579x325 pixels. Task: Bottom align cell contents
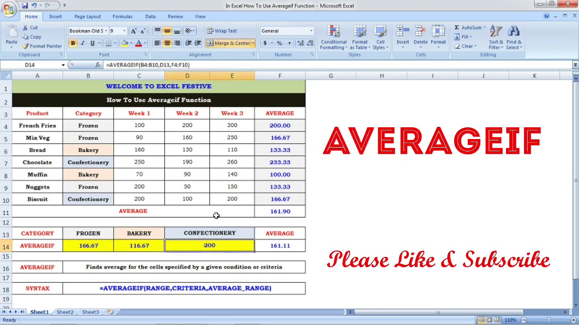point(177,31)
